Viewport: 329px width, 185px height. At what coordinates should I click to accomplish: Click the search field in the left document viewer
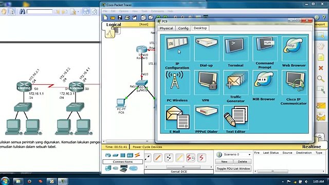click(x=40, y=11)
